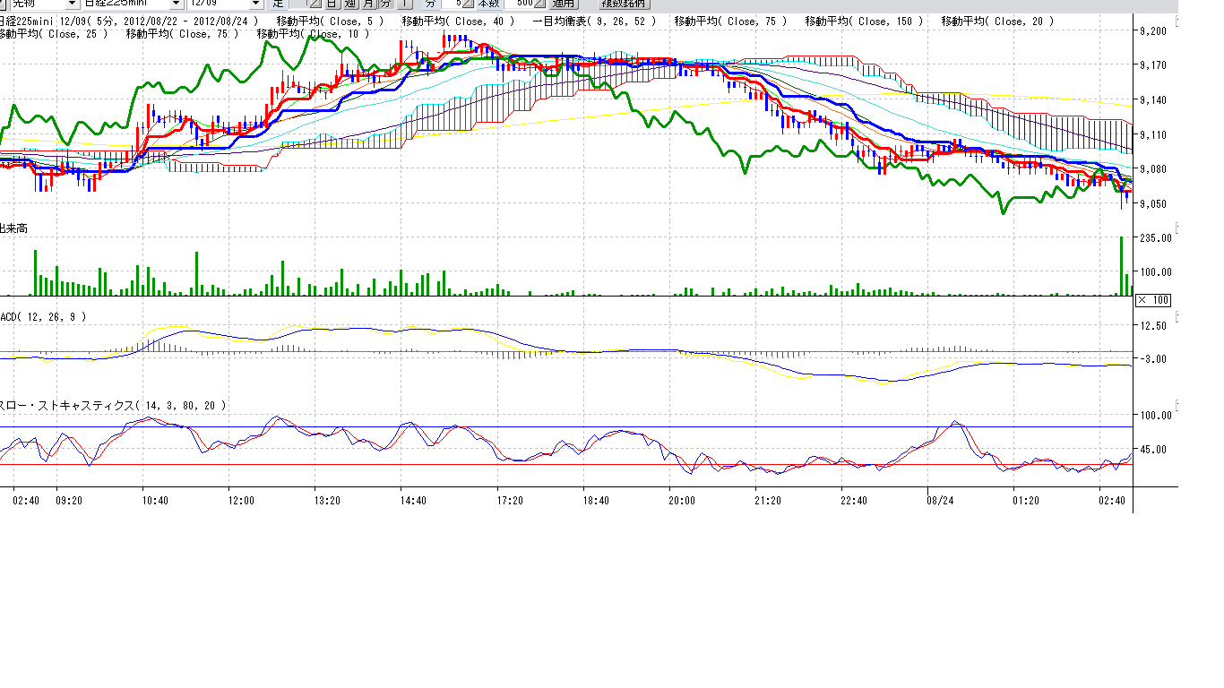Expand the 日経225mini symbol dropdown
Screen dimensions: 1224x688
176,4
